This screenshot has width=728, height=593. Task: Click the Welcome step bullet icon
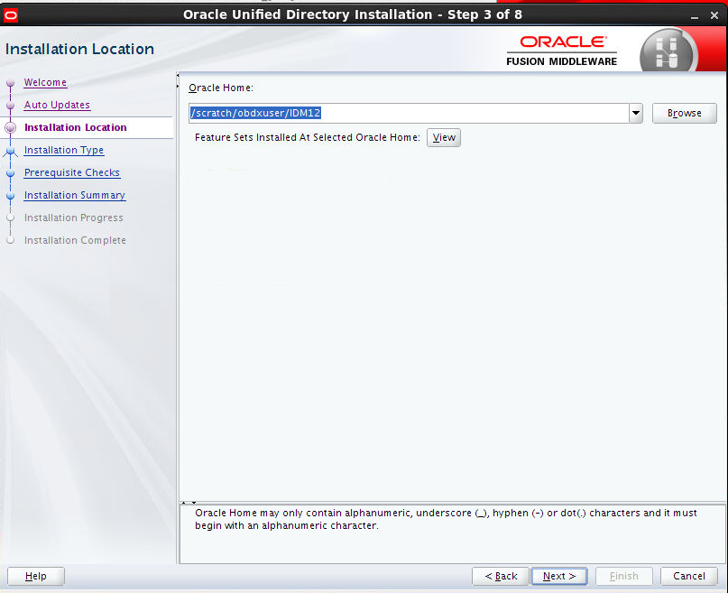pyautogui.click(x=11, y=83)
